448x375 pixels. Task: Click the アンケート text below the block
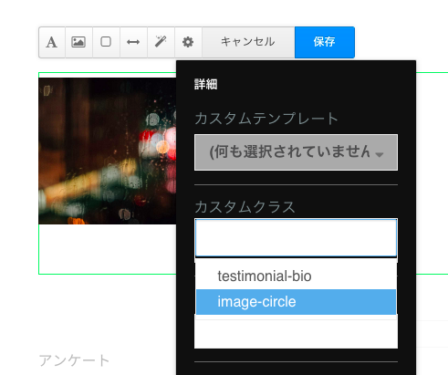74,360
